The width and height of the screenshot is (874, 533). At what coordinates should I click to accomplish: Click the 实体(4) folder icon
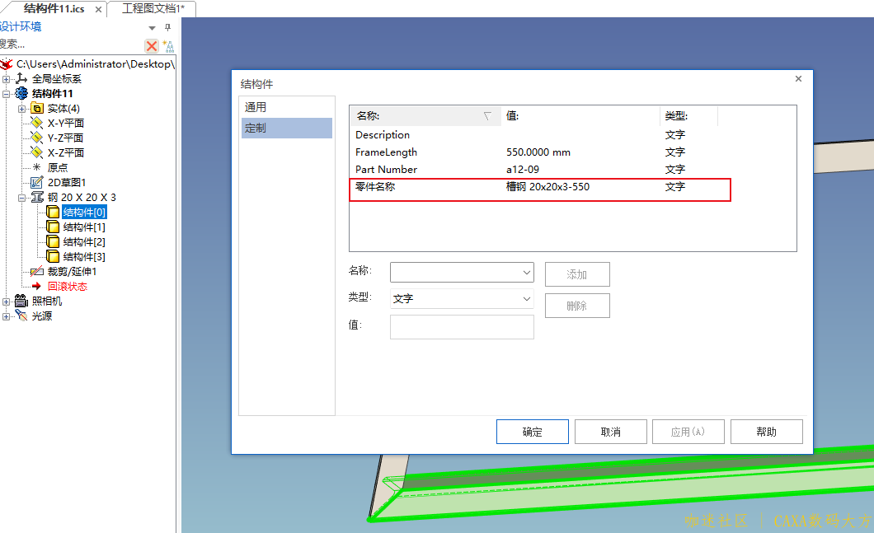click(37, 108)
